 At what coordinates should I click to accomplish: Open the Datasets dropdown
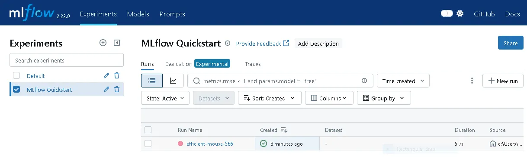point(214,98)
